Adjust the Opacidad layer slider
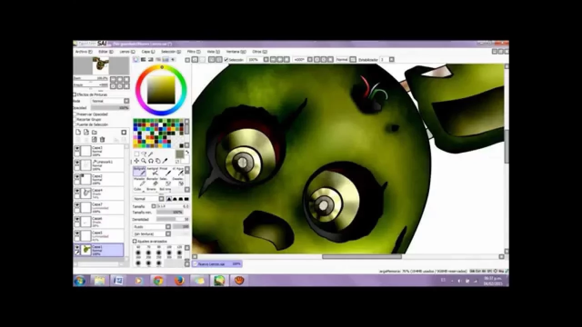 [x=110, y=108]
